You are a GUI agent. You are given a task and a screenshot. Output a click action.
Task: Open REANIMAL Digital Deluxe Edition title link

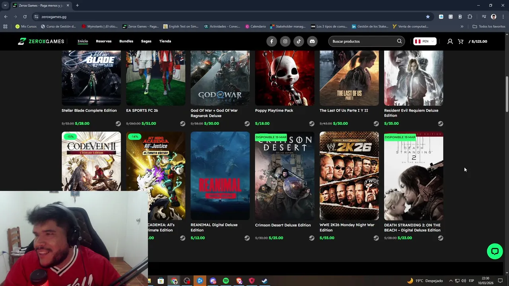point(214,228)
